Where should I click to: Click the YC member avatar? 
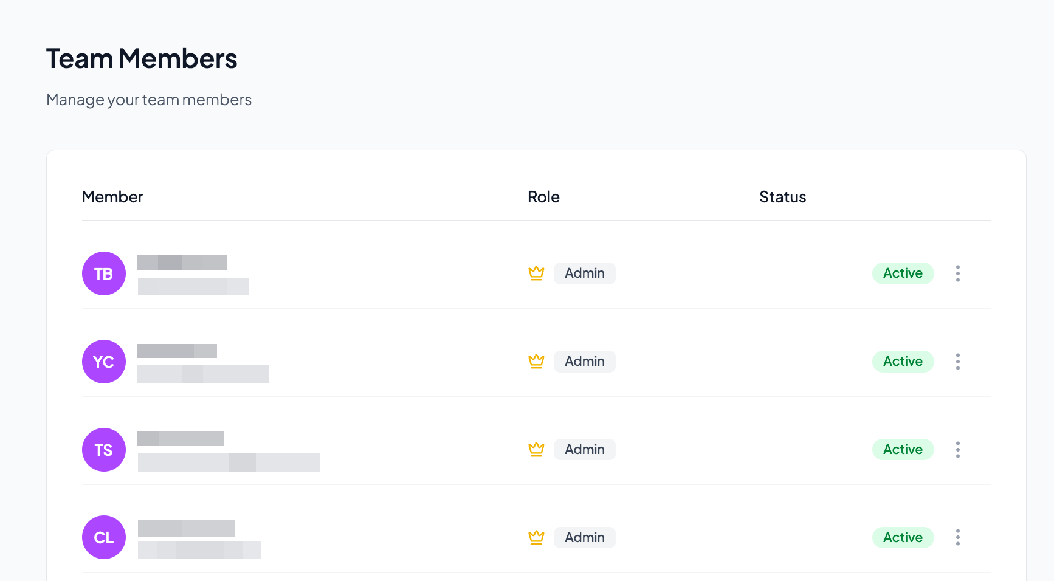click(104, 362)
